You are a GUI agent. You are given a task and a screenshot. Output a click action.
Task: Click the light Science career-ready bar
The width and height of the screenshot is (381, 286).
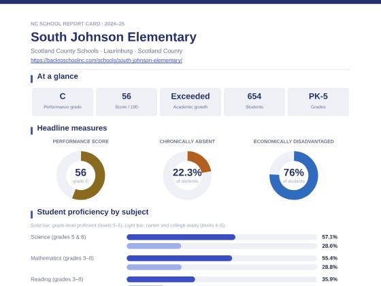[x=154, y=246]
